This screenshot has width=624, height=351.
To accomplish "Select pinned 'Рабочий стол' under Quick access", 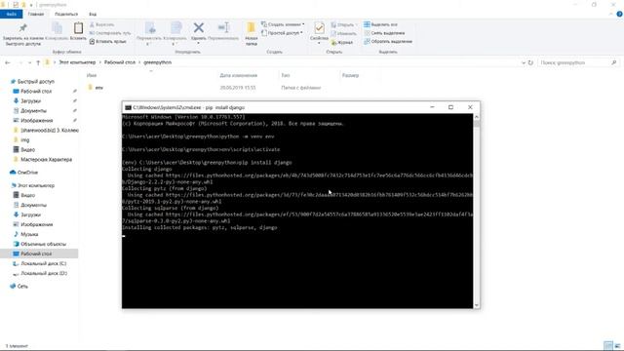I will pyautogui.click(x=36, y=91).
